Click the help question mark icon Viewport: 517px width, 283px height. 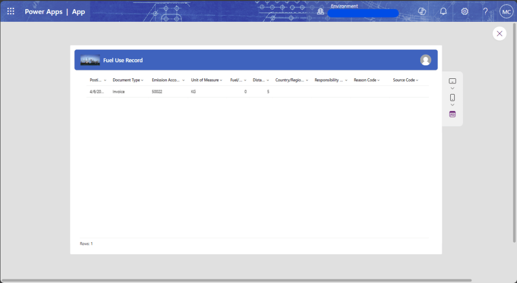pos(485,11)
